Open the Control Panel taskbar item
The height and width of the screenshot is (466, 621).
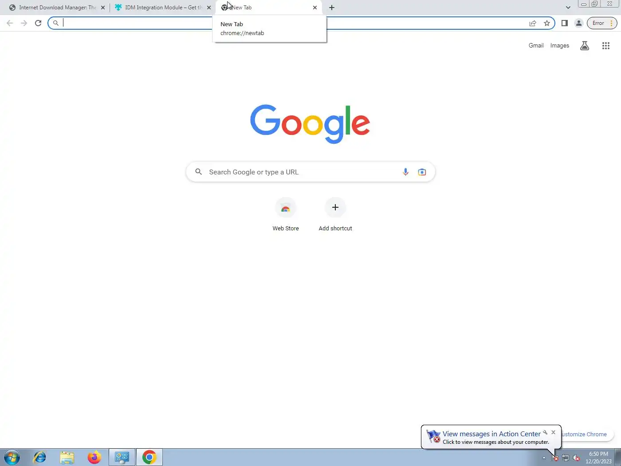pos(122,457)
